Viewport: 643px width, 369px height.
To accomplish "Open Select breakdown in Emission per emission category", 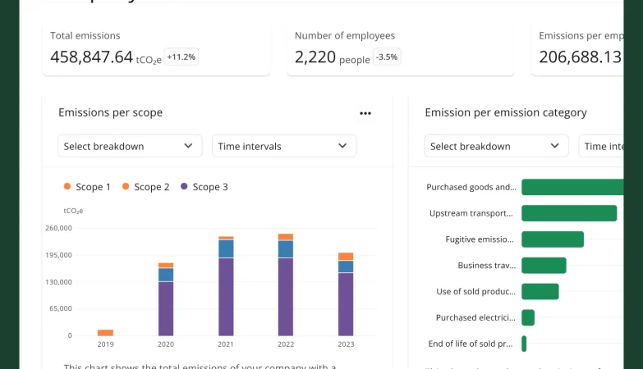I will [496, 146].
